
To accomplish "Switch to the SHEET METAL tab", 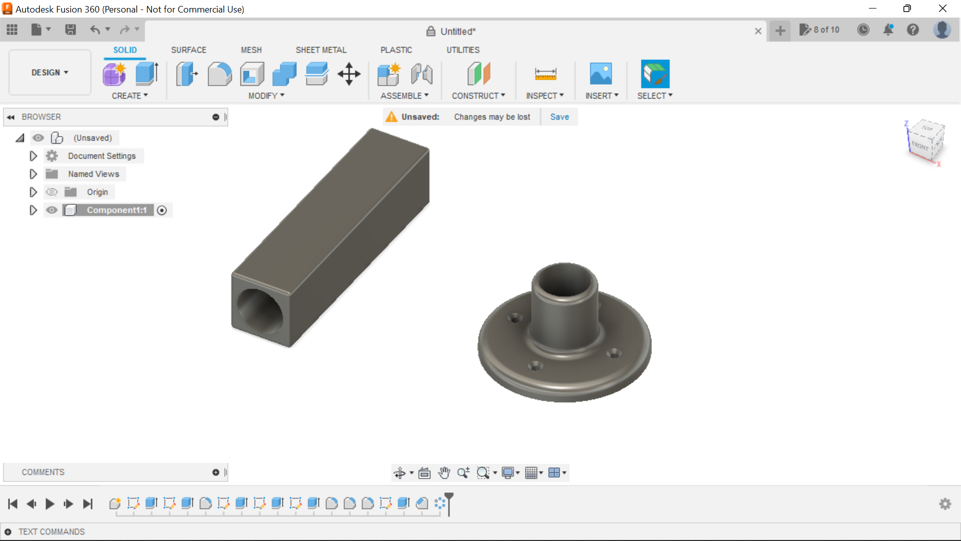I will pyautogui.click(x=321, y=50).
